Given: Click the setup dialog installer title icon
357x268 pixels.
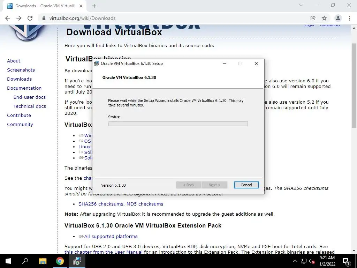Looking at the screenshot, I should coord(96,64).
